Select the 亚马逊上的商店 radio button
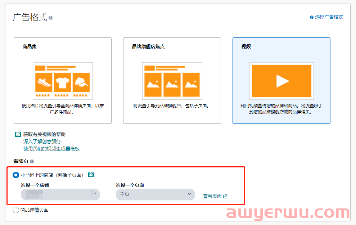Viewport: 356px width, 225px height. point(16,175)
